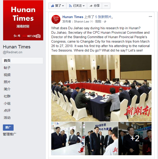The height and width of the screenshot is (159, 158).
Task: Open the post options ellipsis menu
Action: pyautogui.click(x=150, y=17)
